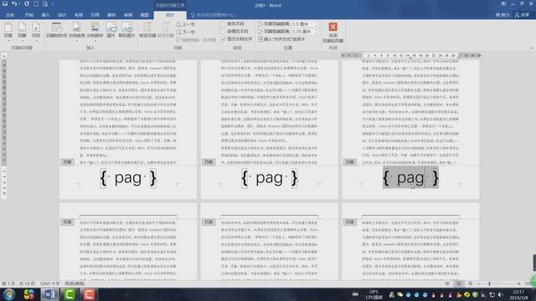Expand the Undo history dropdown arrow

pos(19,3)
